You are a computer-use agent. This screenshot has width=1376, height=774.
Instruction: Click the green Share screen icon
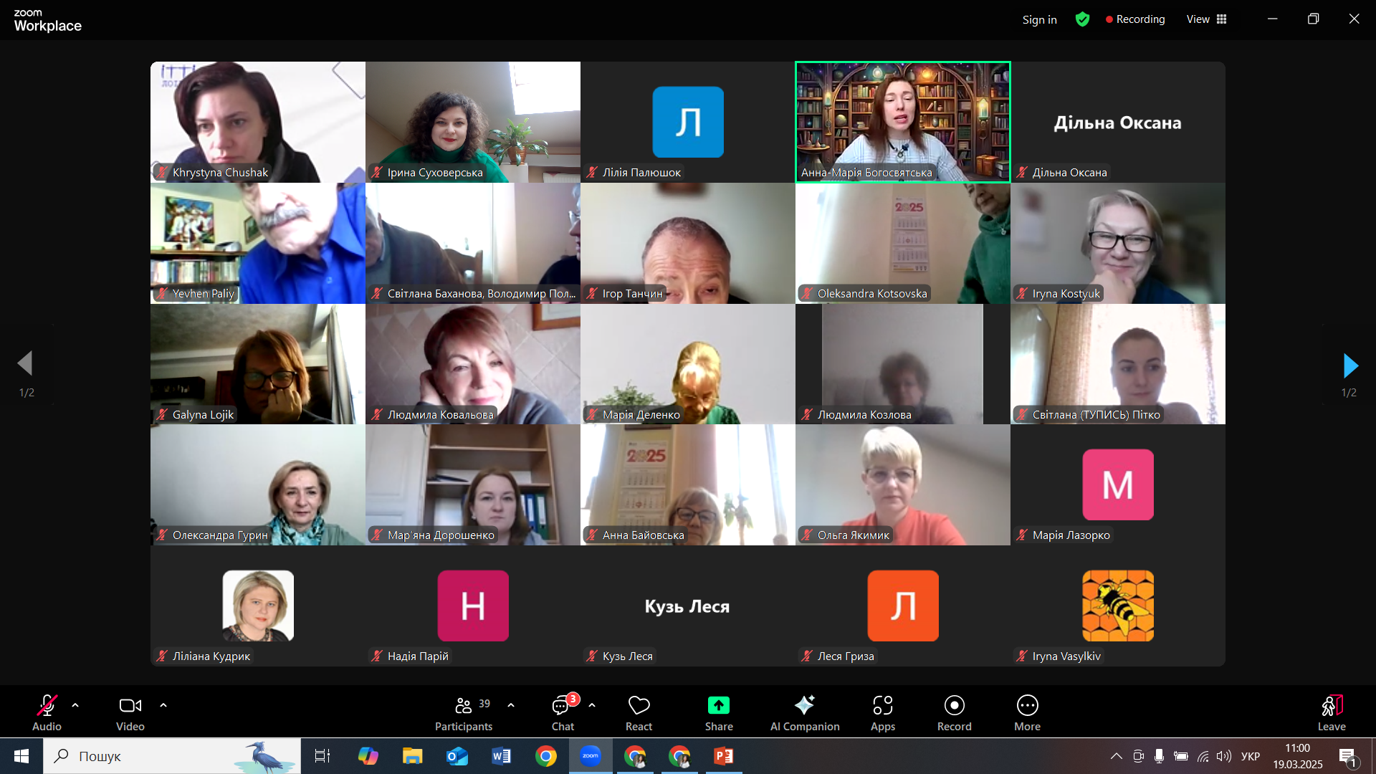point(718,706)
